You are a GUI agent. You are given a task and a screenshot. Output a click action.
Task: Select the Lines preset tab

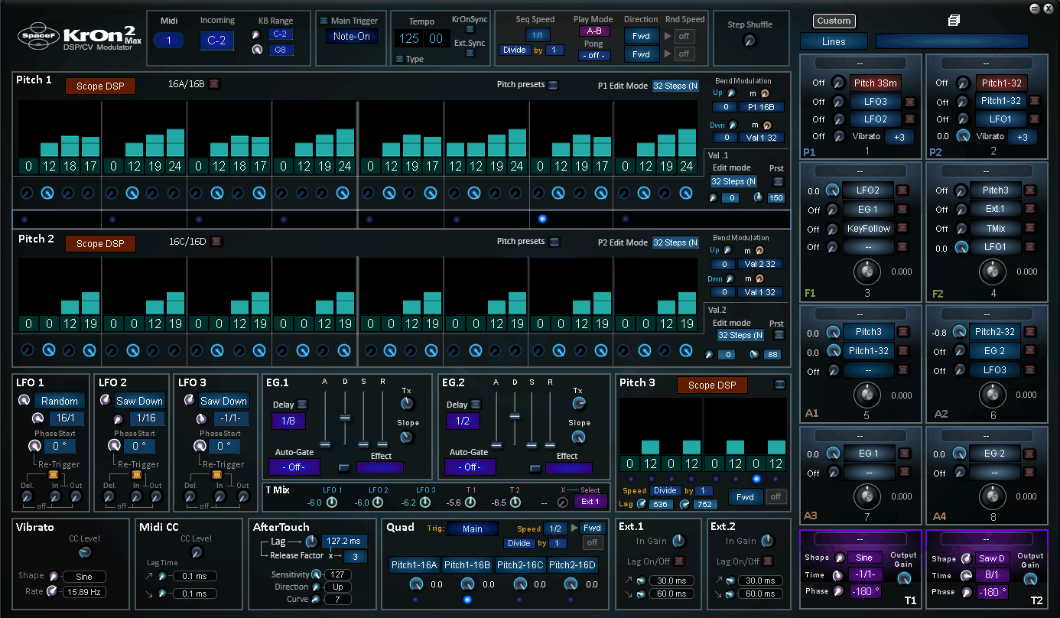click(834, 41)
